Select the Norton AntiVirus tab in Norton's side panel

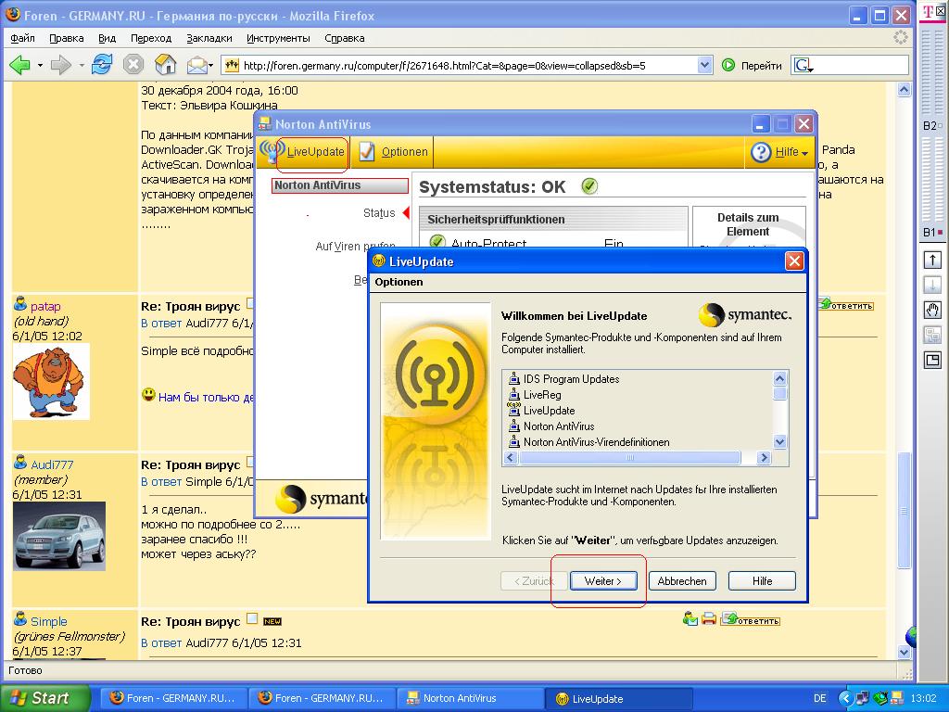click(340, 185)
